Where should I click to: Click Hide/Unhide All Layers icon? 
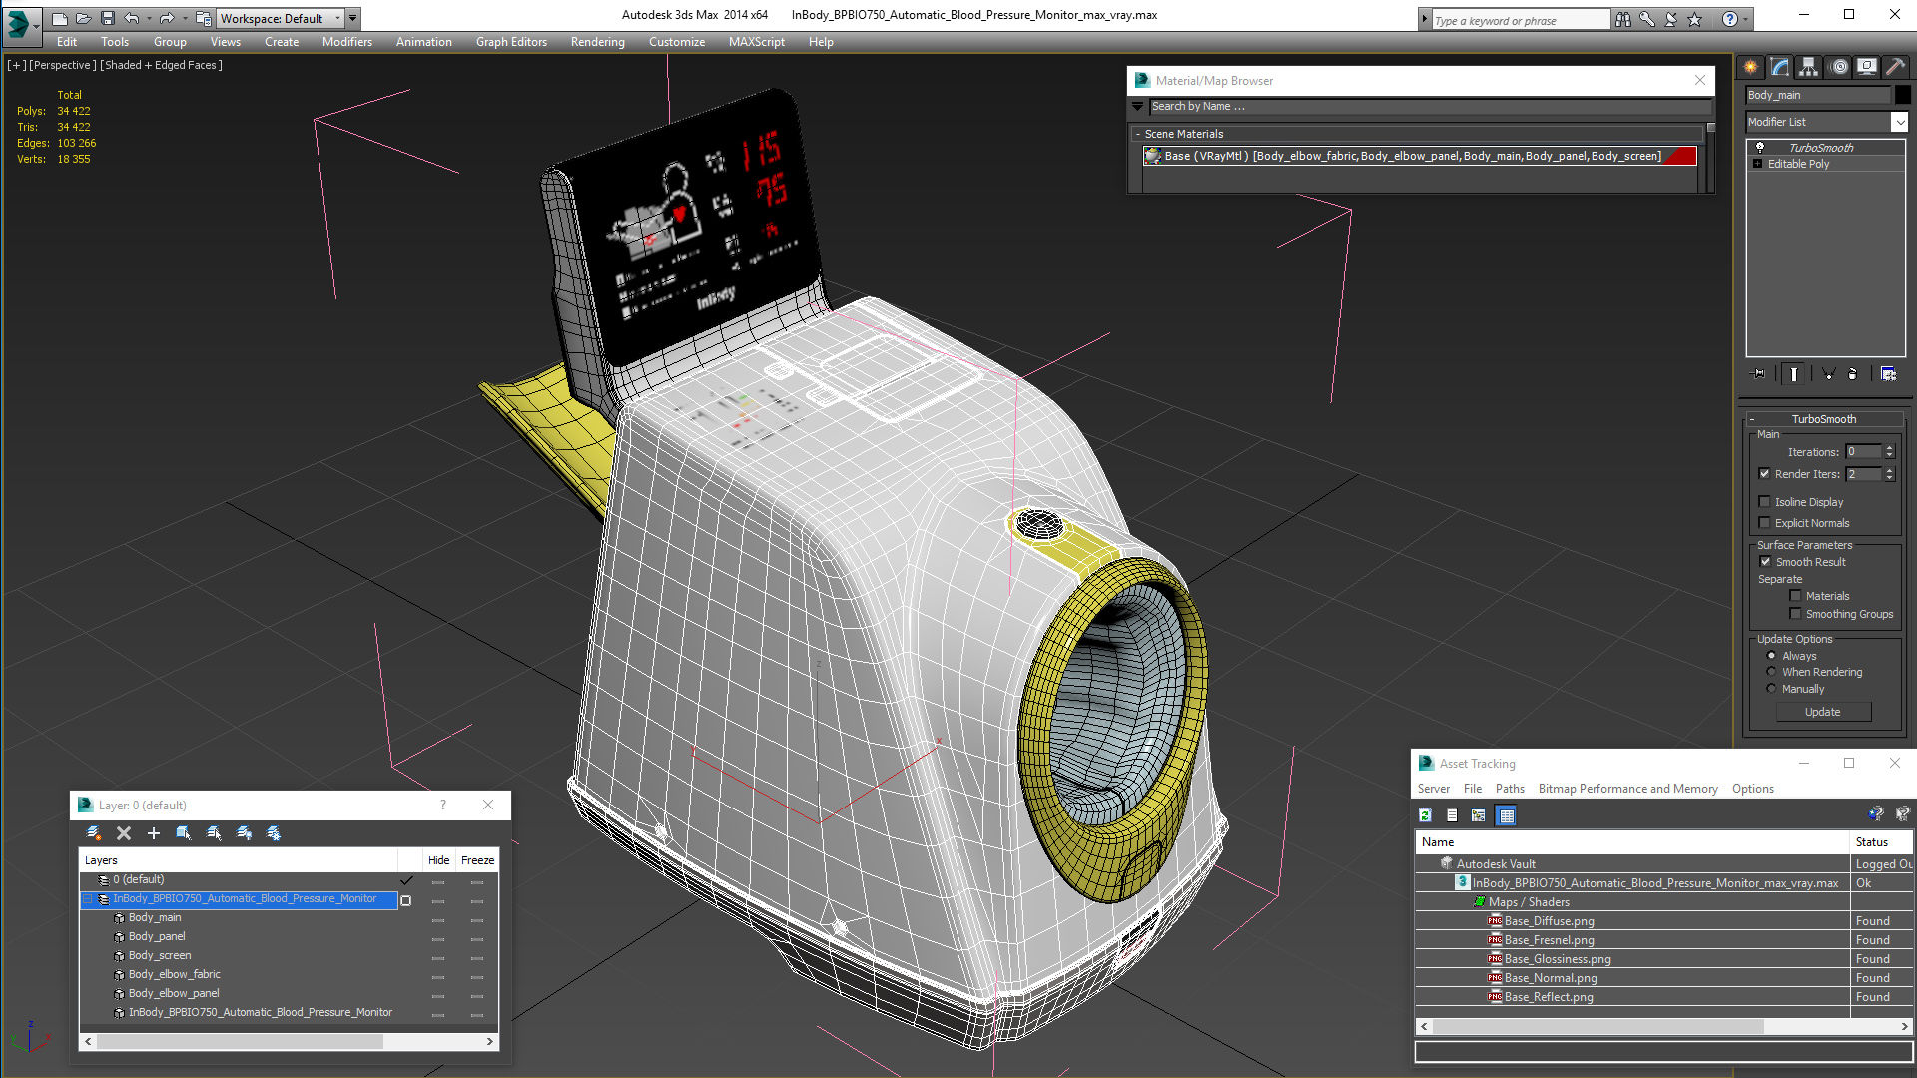pos(244,832)
